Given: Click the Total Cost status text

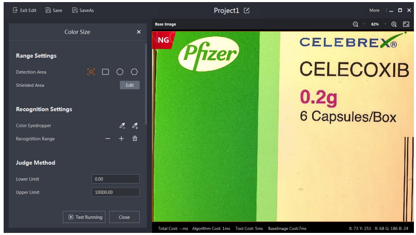Looking at the screenshot, I should [x=173, y=228].
